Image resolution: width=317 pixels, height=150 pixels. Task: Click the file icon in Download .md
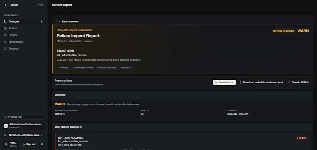(x=216, y=82)
